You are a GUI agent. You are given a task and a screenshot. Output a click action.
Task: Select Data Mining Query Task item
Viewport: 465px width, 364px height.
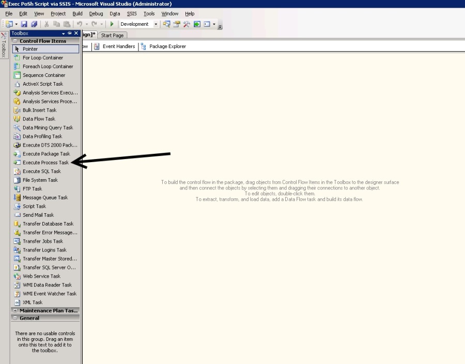pos(45,128)
